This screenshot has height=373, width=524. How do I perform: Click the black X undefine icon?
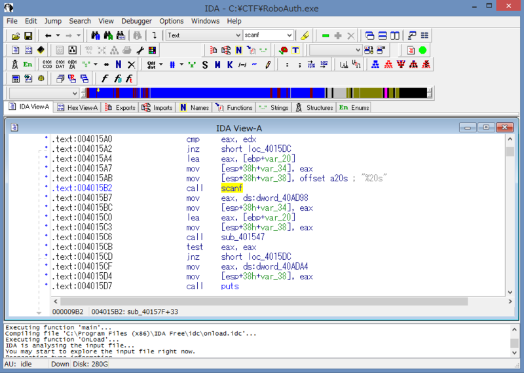(132, 64)
